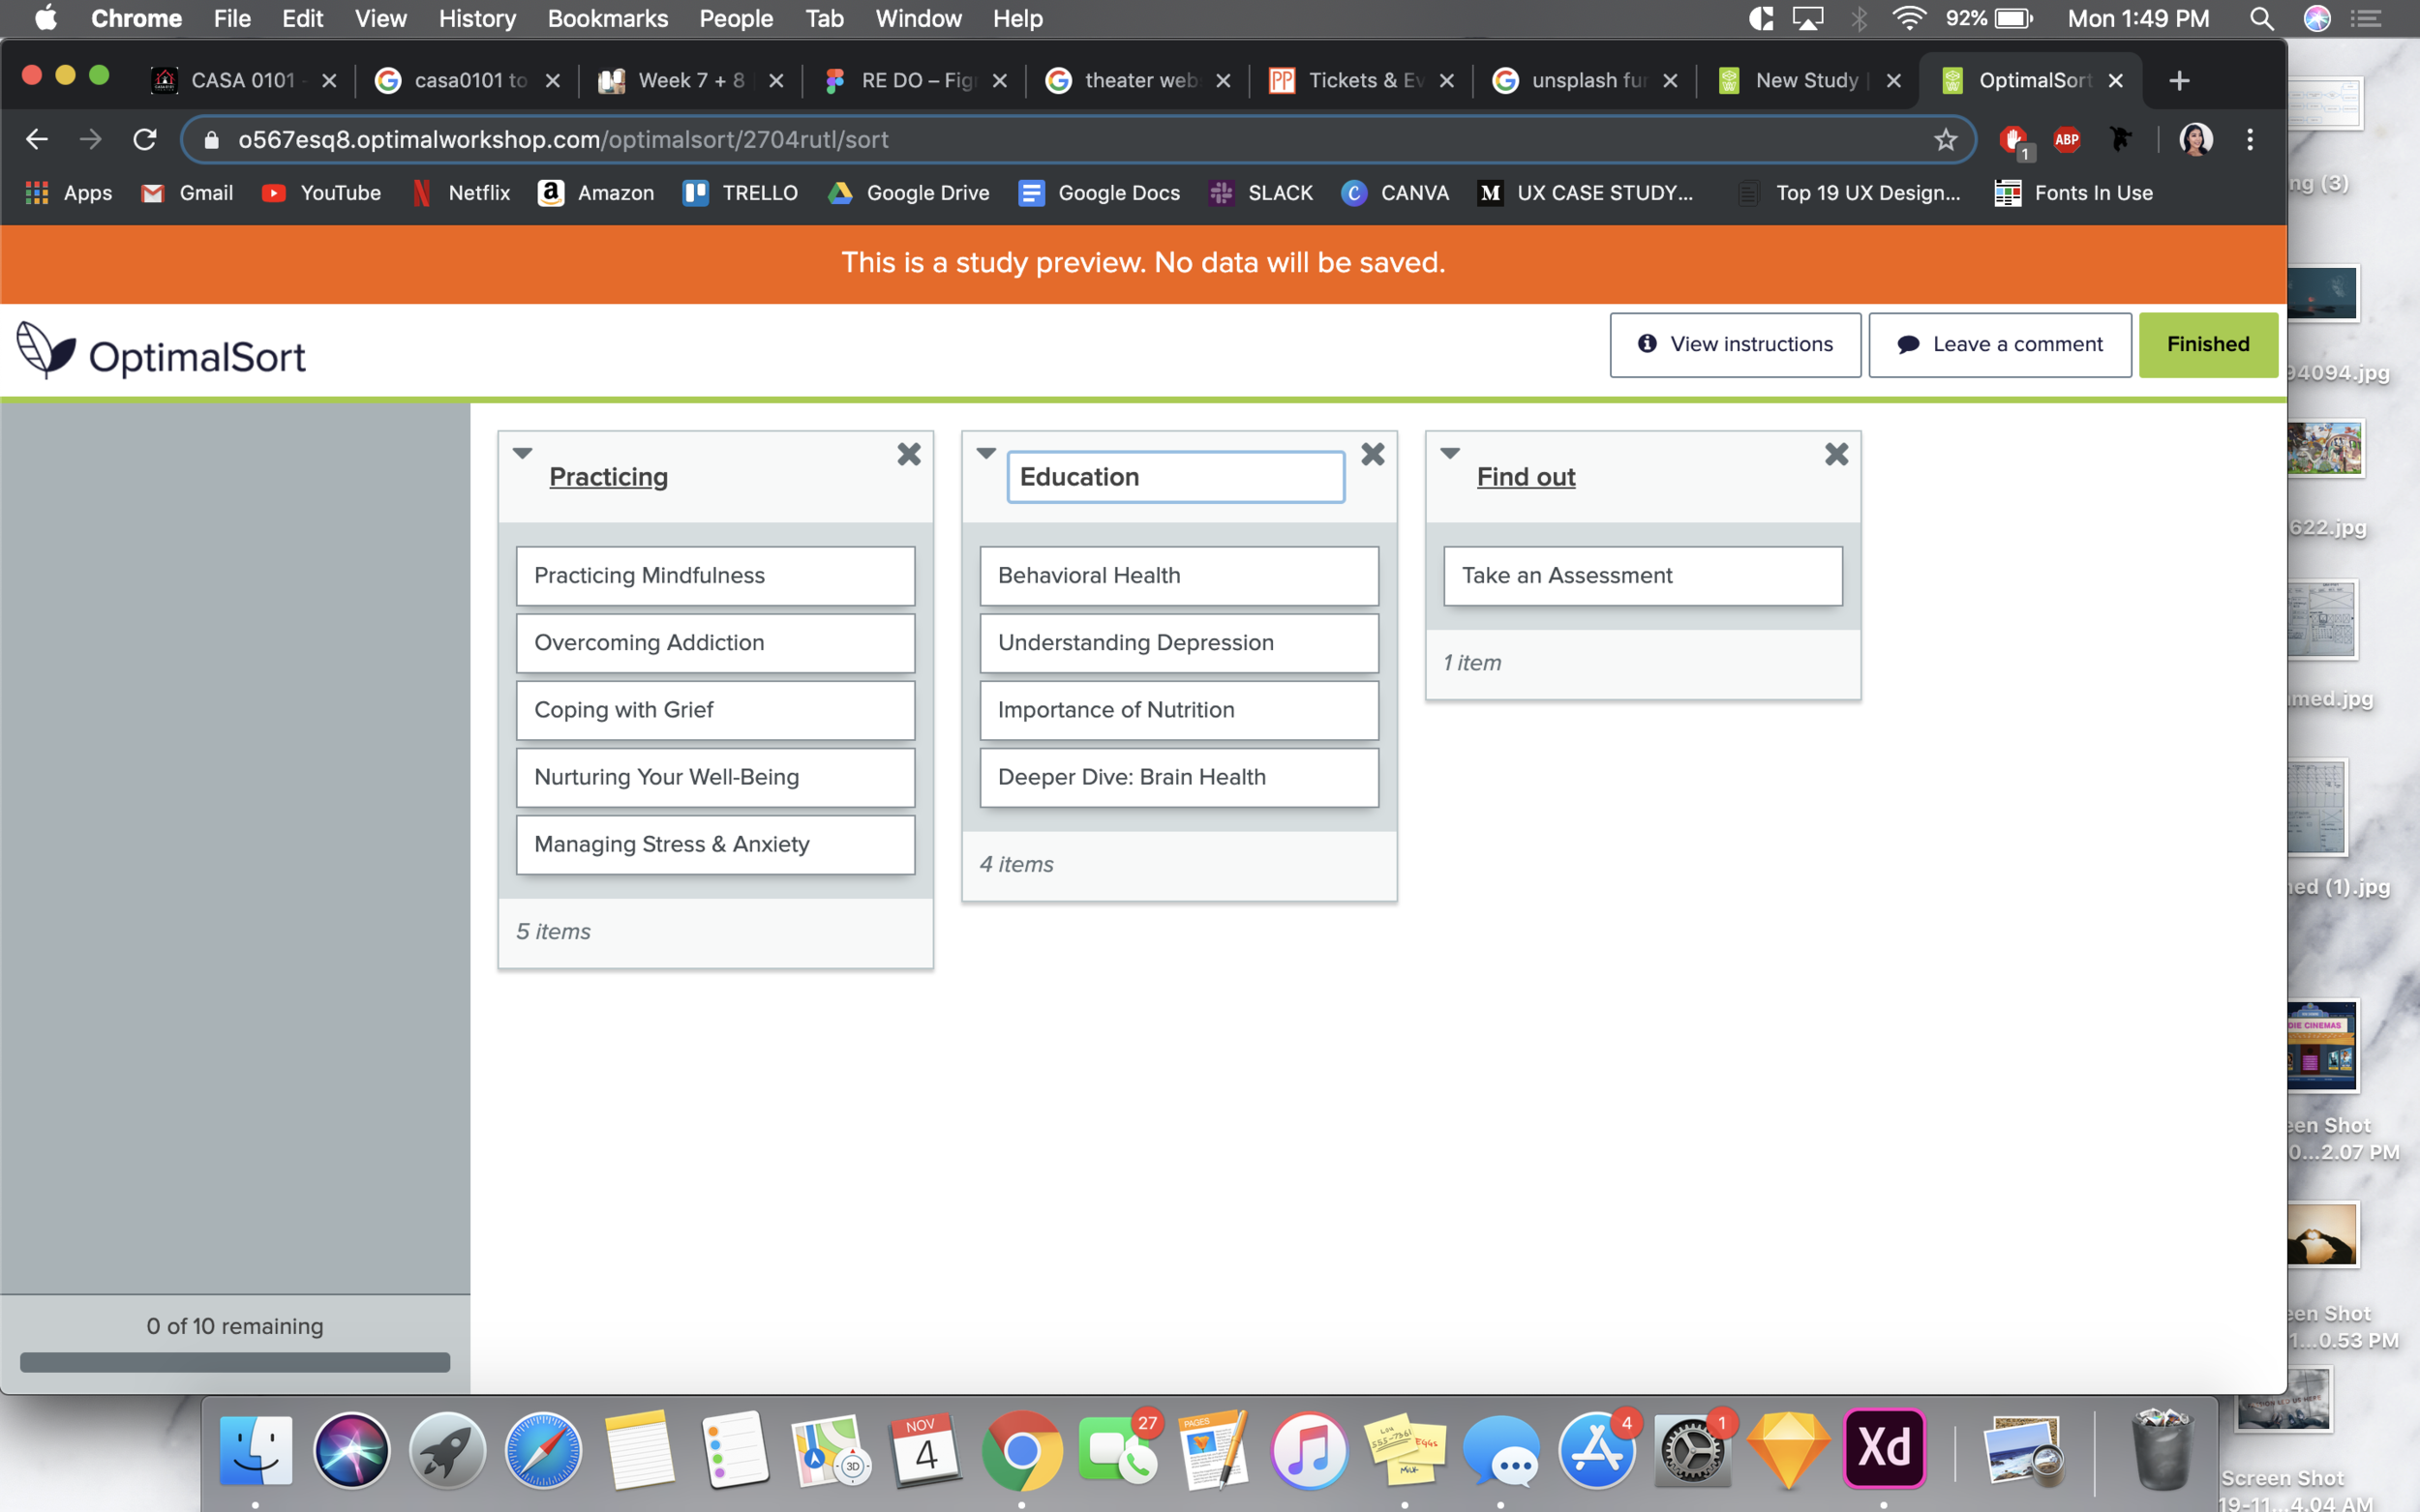Click Leave a comment button
Viewport: 2420px width, 1512px height.
(1999, 344)
